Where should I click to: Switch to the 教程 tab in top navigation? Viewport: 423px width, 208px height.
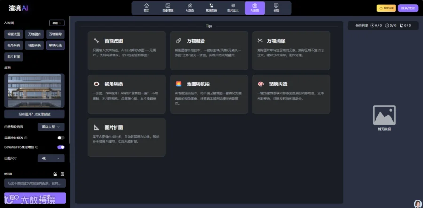[x=276, y=8]
